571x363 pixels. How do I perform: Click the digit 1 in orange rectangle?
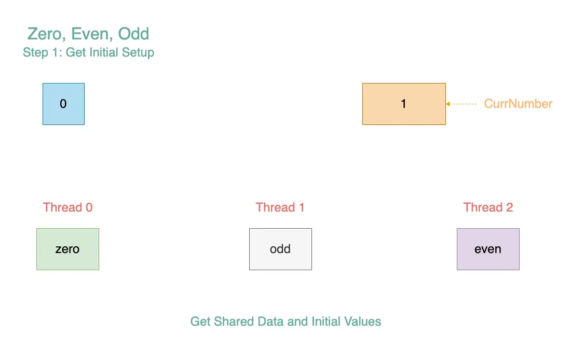pos(403,104)
